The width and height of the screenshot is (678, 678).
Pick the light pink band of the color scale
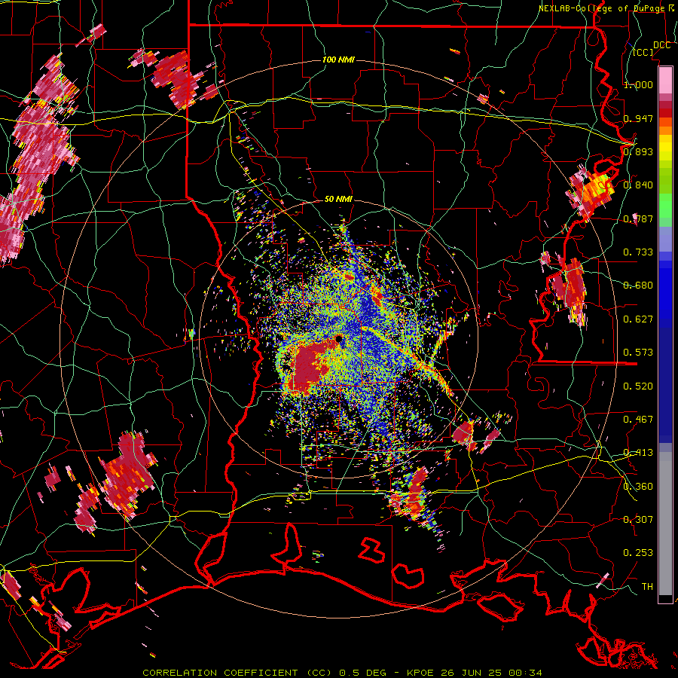[665, 80]
